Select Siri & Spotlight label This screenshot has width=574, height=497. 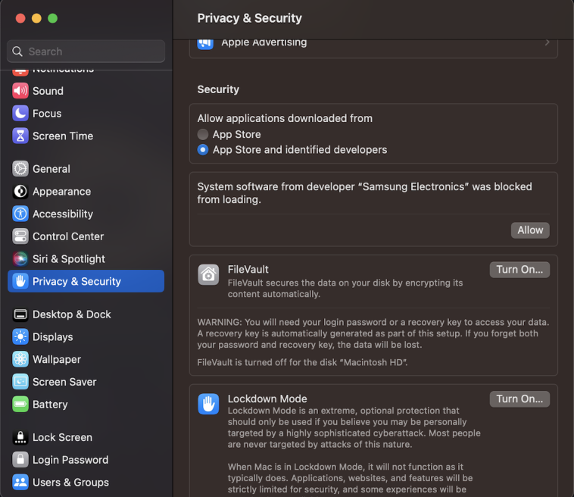click(69, 259)
